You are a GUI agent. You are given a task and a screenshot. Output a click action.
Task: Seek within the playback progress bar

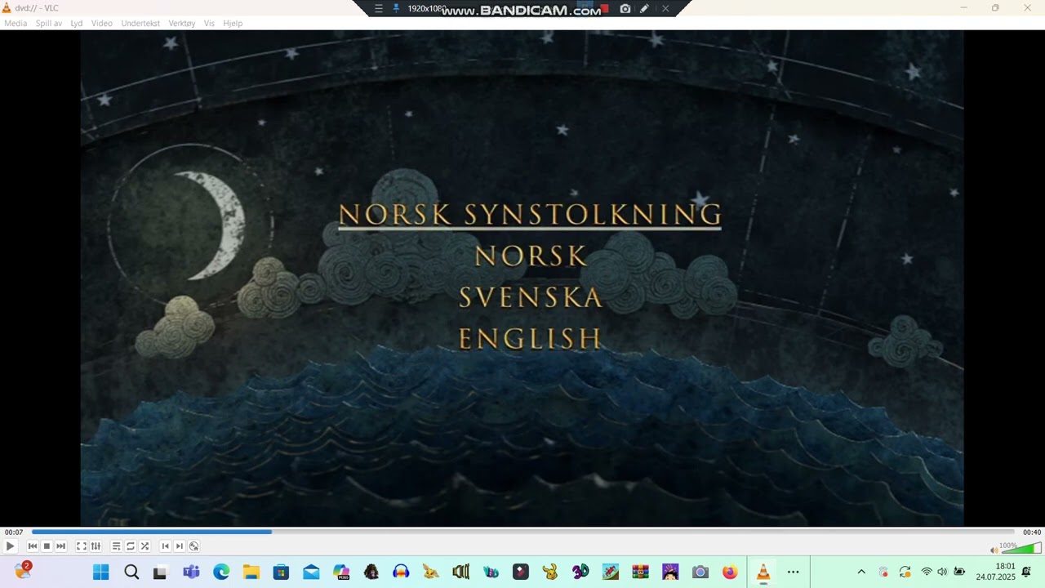522,532
